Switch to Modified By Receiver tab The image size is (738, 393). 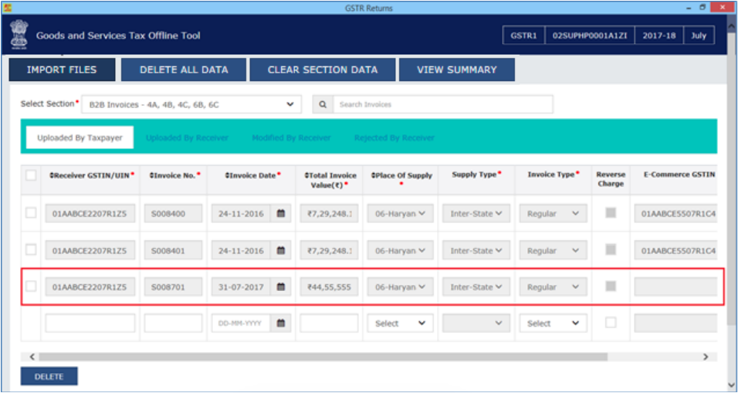291,138
